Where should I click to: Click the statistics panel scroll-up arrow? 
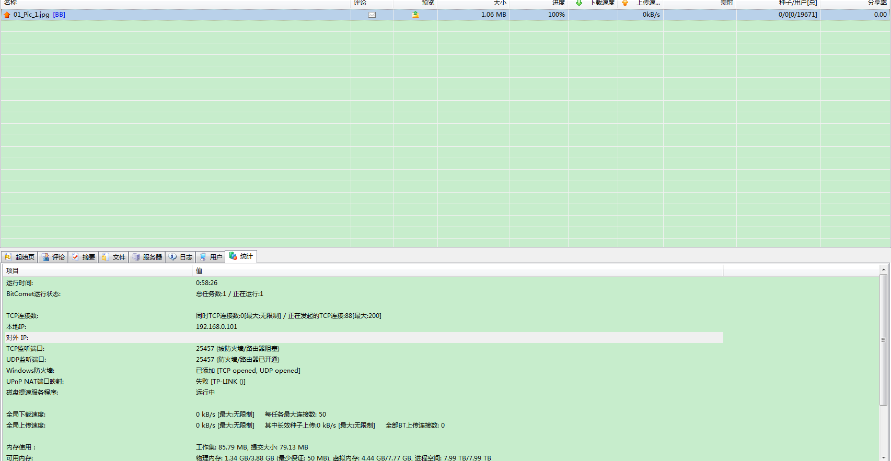tap(884, 269)
